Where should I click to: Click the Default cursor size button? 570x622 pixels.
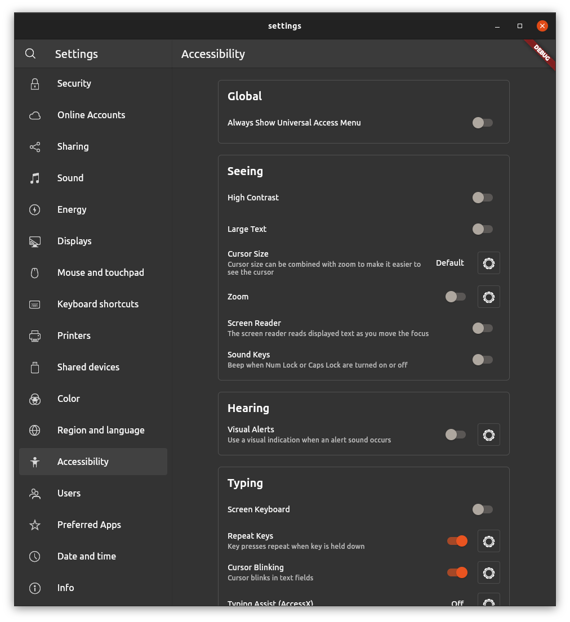pos(449,263)
